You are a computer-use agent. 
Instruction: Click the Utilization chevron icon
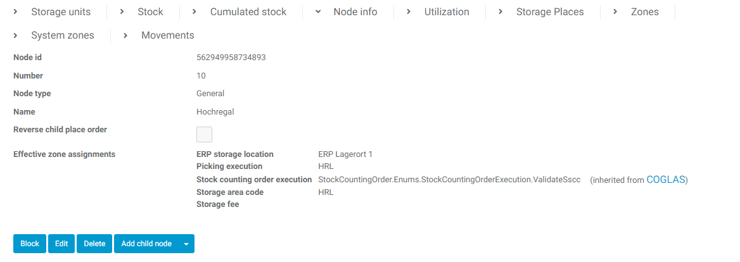[x=409, y=12]
